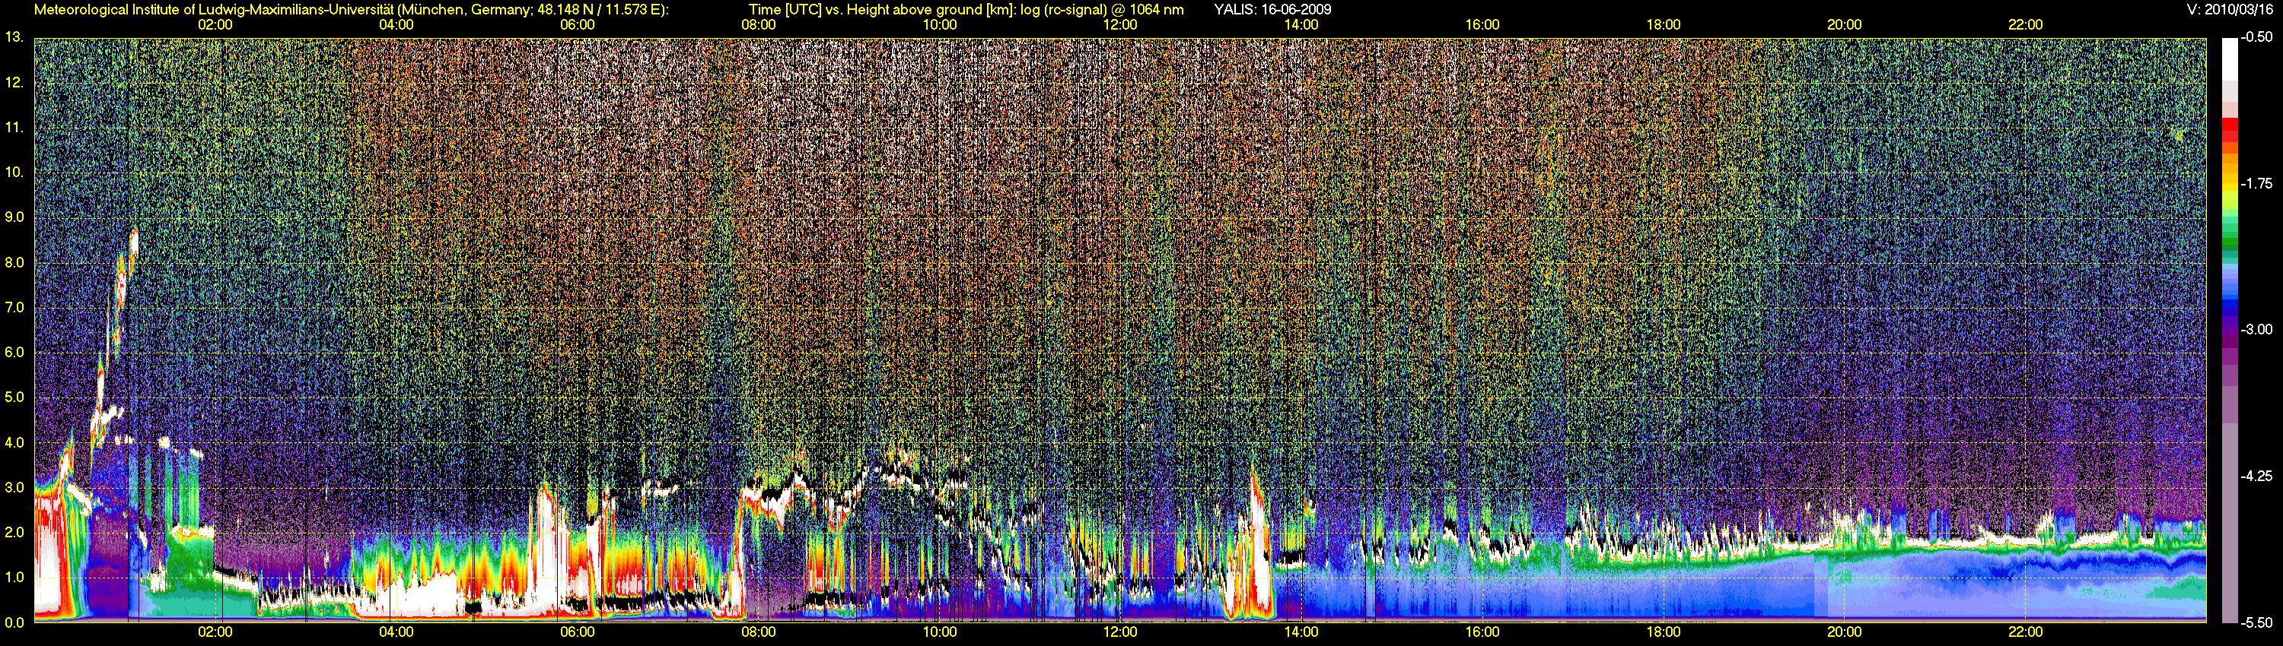Viewport: 2283px width, 646px height.
Task: Click the 10. height axis label
Action: 13,172
